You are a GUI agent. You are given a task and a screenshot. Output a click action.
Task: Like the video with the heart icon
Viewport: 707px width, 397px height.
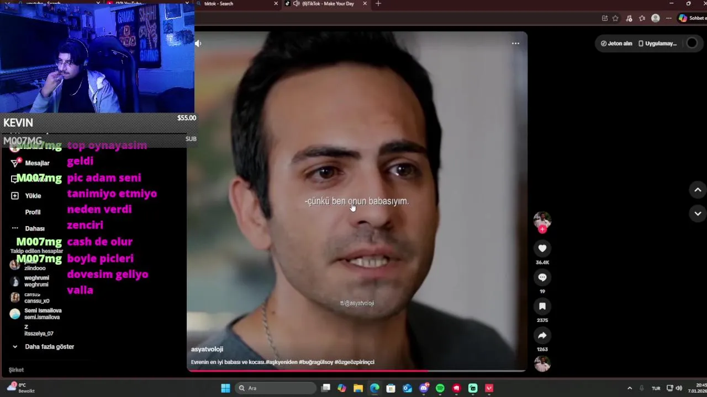542,249
